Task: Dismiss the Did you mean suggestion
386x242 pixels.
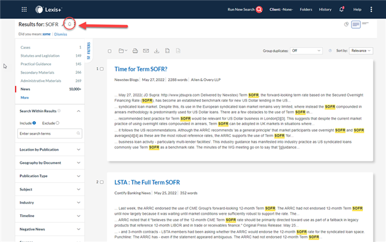Action: tap(61, 34)
